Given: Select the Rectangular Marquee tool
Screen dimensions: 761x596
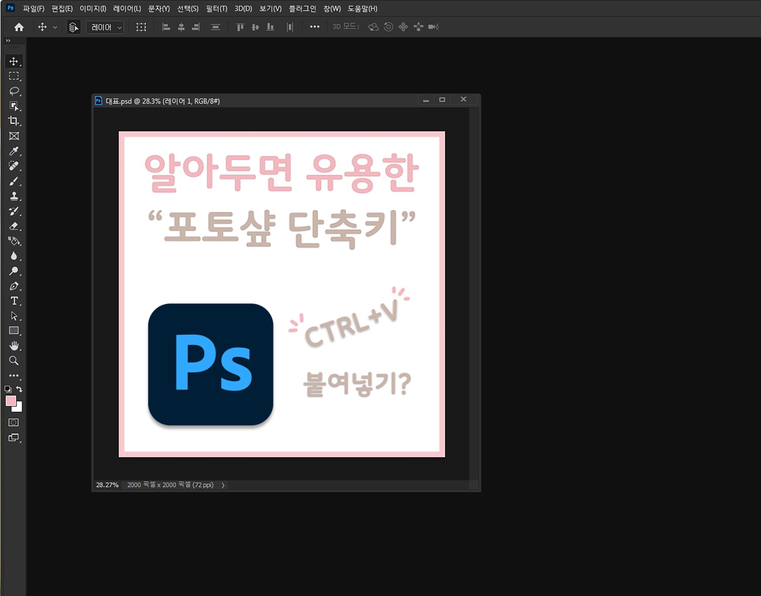Looking at the screenshot, I should [14, 76].
